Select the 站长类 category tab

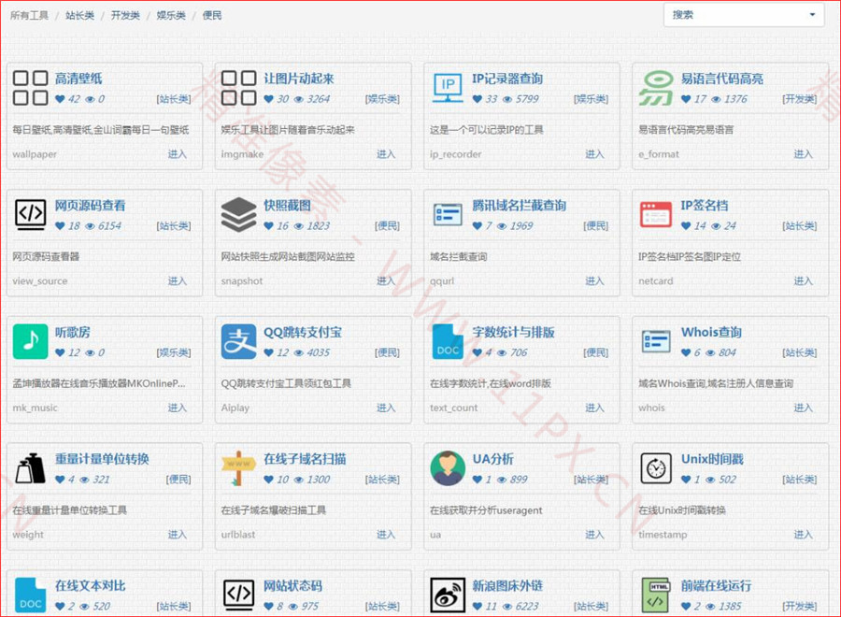(80, 16)
